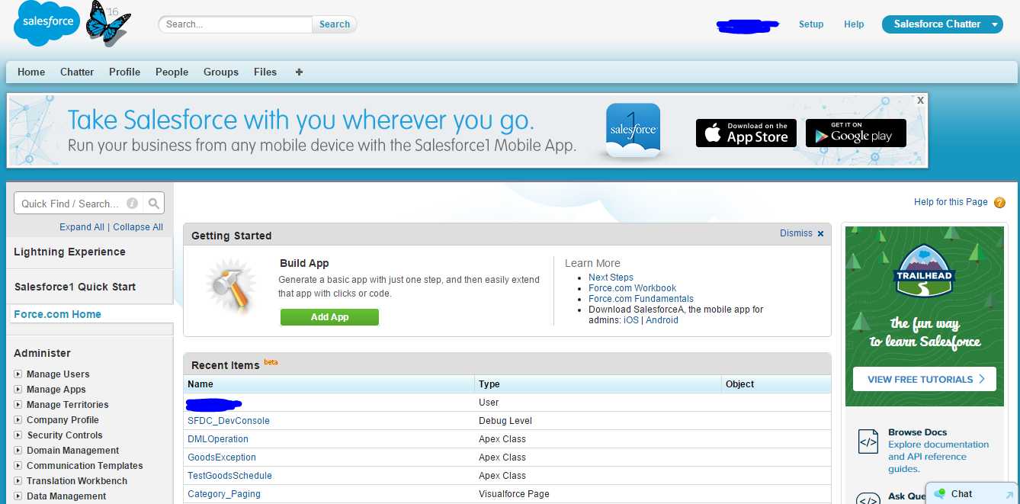The image size is (1020, 504).
Task: Click the iOS download link
Action: click(x=631, y=320)
